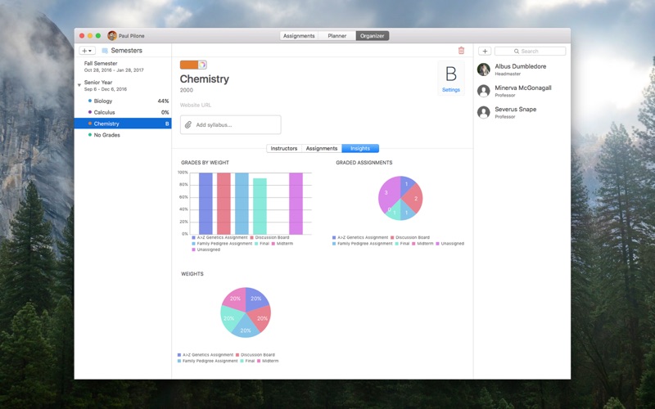Click the add instructor plus button
This screenshot has width=655, height=409.
tap(485, 51)
